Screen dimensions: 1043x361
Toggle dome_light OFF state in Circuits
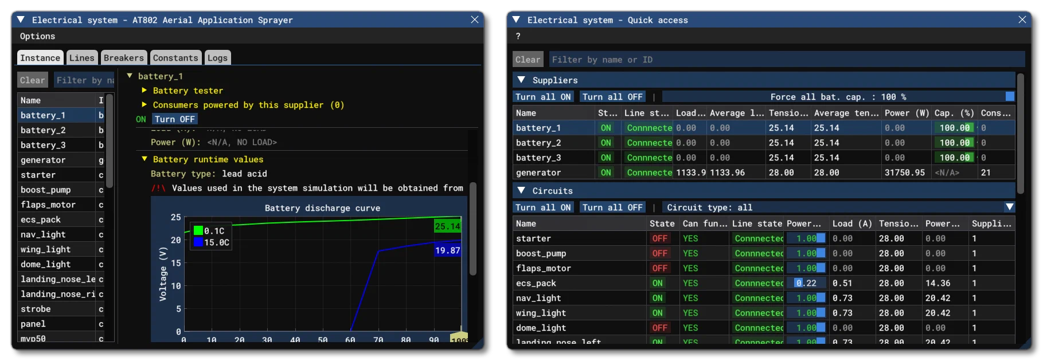(660, 328)
